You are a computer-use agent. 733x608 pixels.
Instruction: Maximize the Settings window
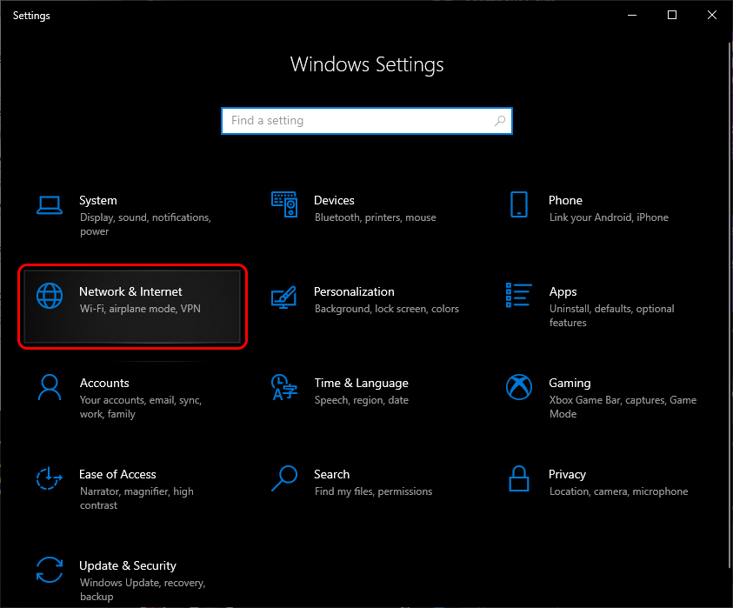point(672,15)
